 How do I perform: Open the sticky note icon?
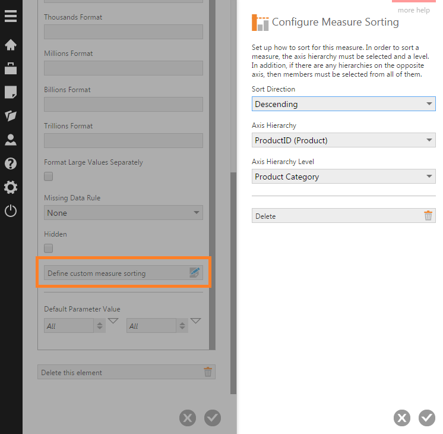coord(11,92)
